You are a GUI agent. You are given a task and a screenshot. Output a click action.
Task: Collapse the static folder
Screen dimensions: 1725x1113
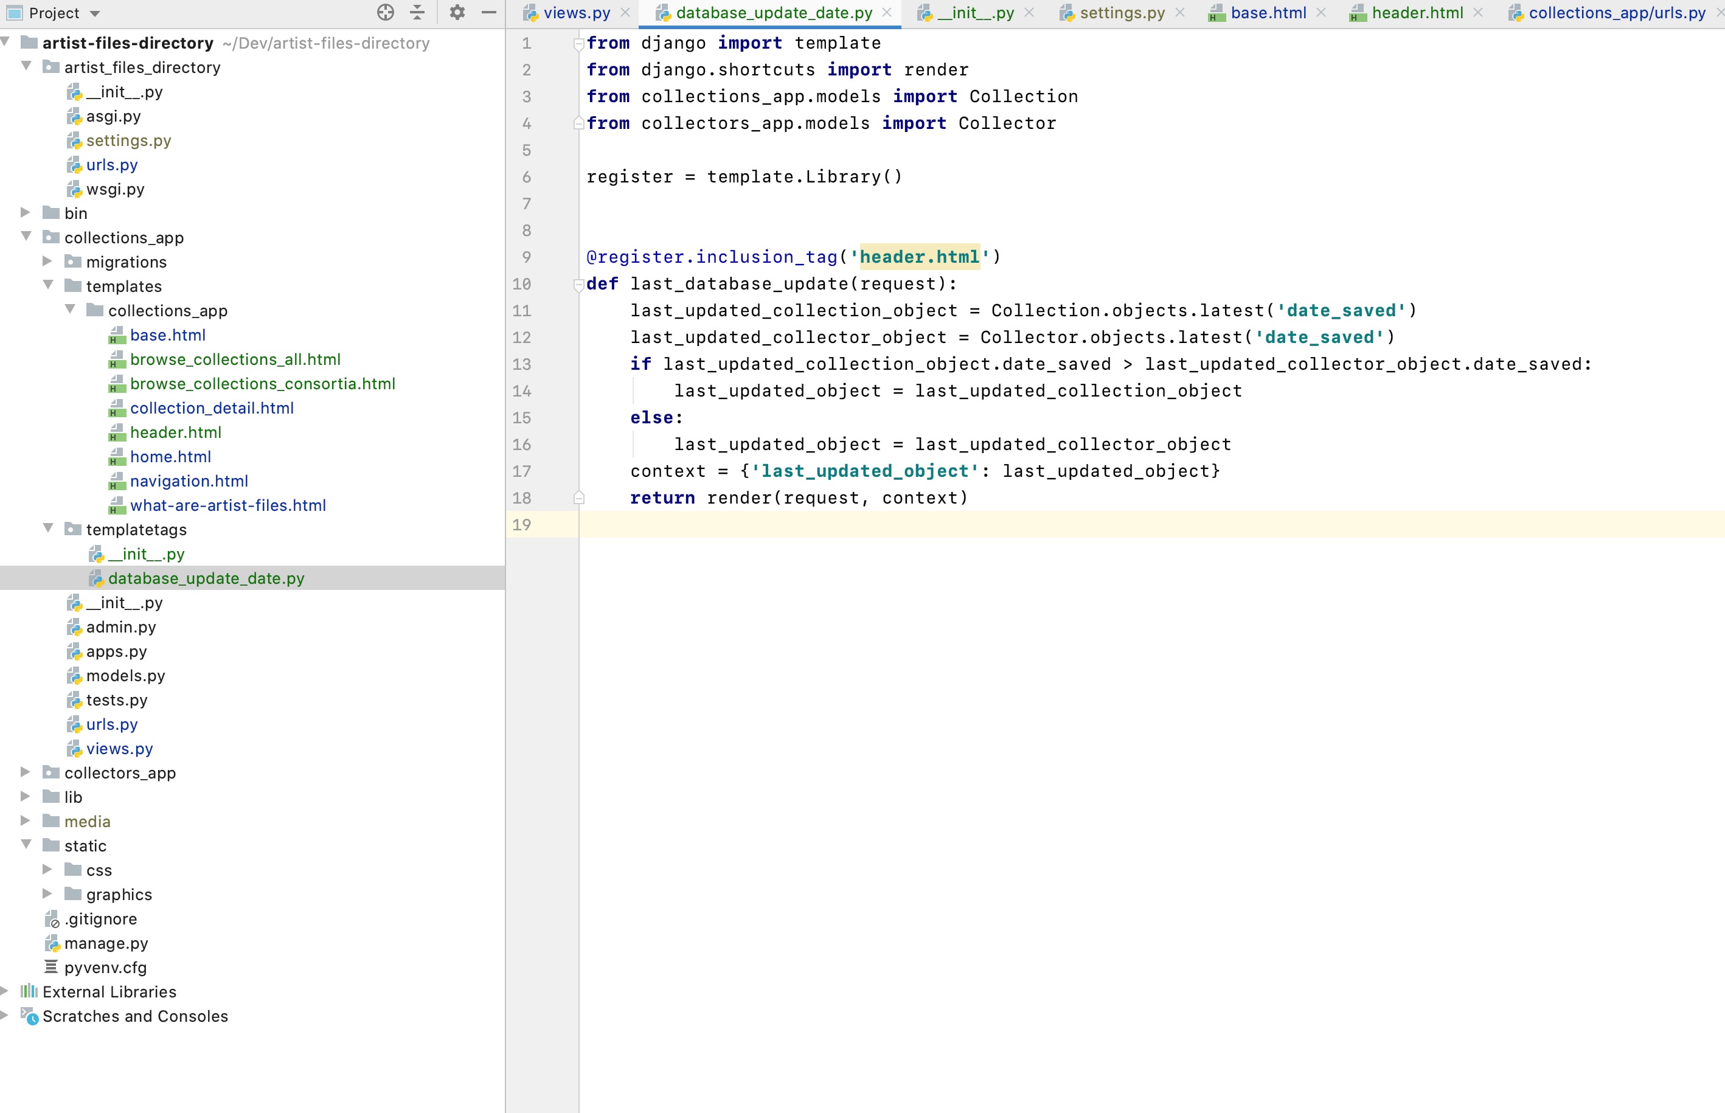(26, 845)
